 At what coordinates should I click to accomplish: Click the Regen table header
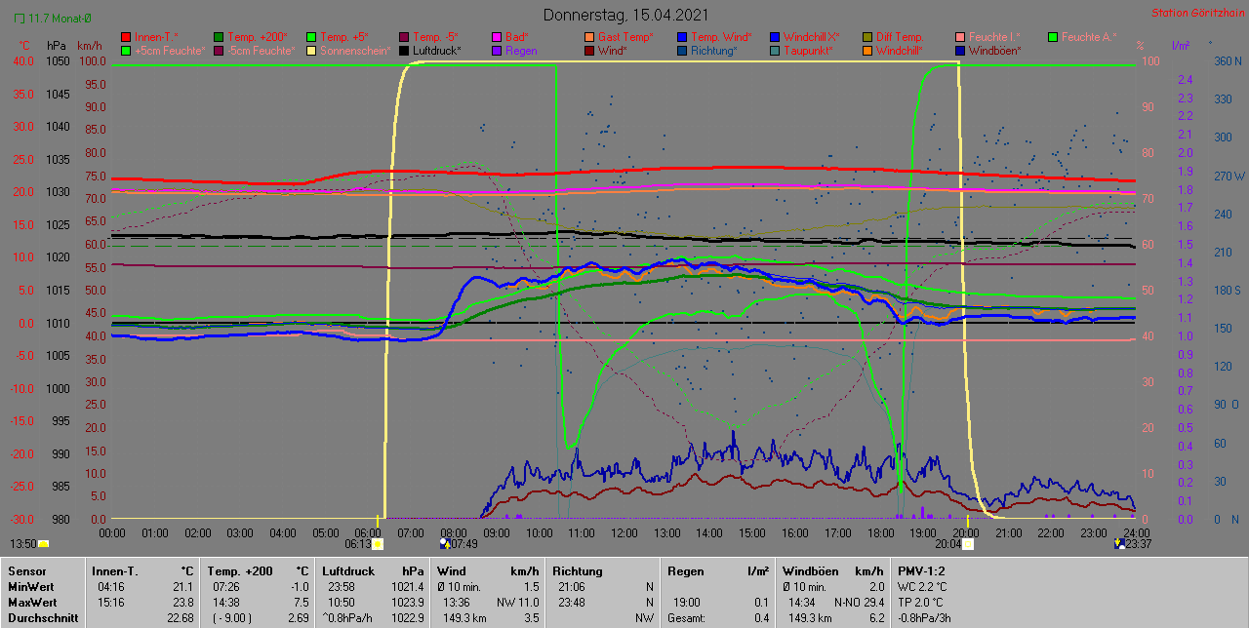point(686,571)
